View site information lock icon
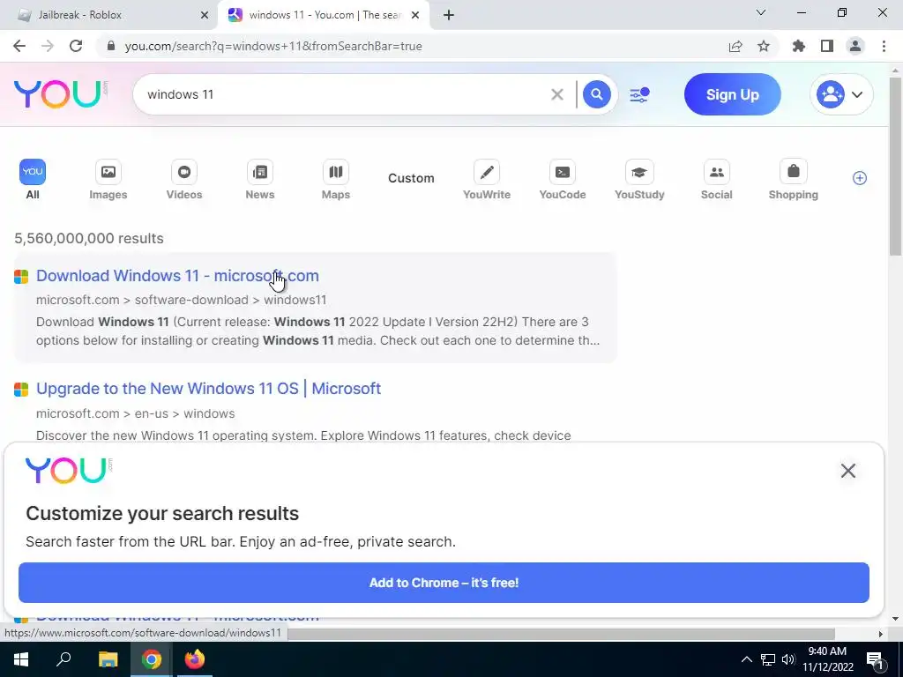The height and width of the screenshot is (677, 903). pyautogui.click(x=112, y=46)
